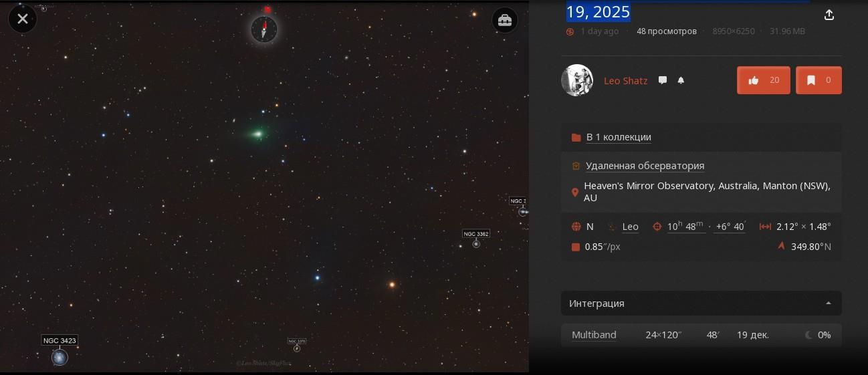Click the Leo constellation link
This screenshot has height=375, width=868.
coord(630,227)
